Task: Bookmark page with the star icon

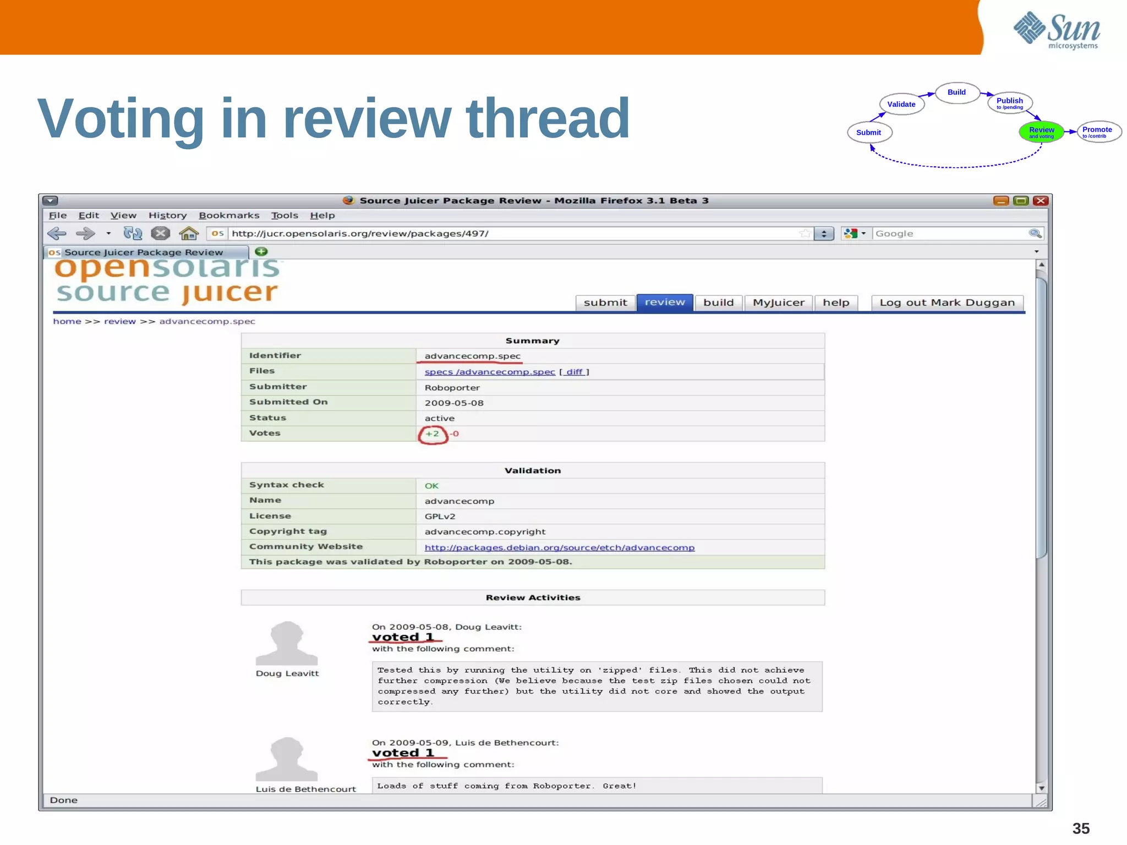Action: point(805,233)
